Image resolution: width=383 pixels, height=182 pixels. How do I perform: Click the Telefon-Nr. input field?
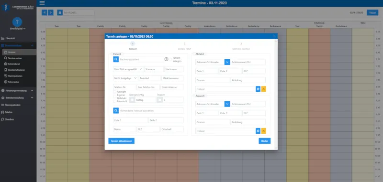coord(124,87)
